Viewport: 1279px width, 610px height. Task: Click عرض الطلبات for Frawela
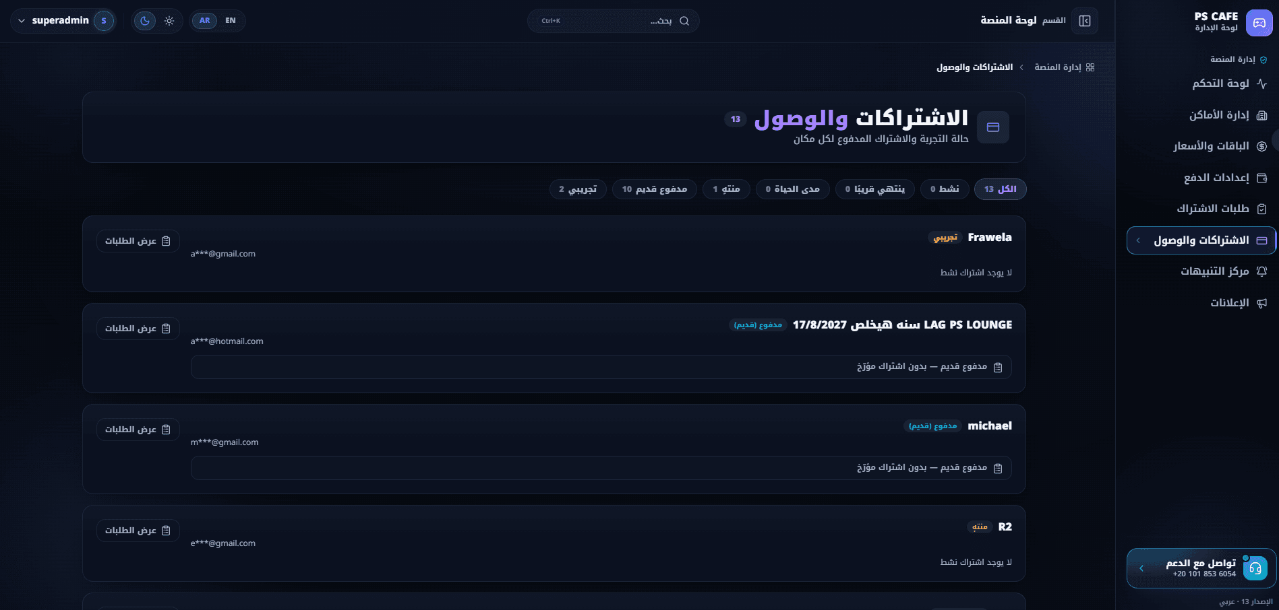pos(138,241)
